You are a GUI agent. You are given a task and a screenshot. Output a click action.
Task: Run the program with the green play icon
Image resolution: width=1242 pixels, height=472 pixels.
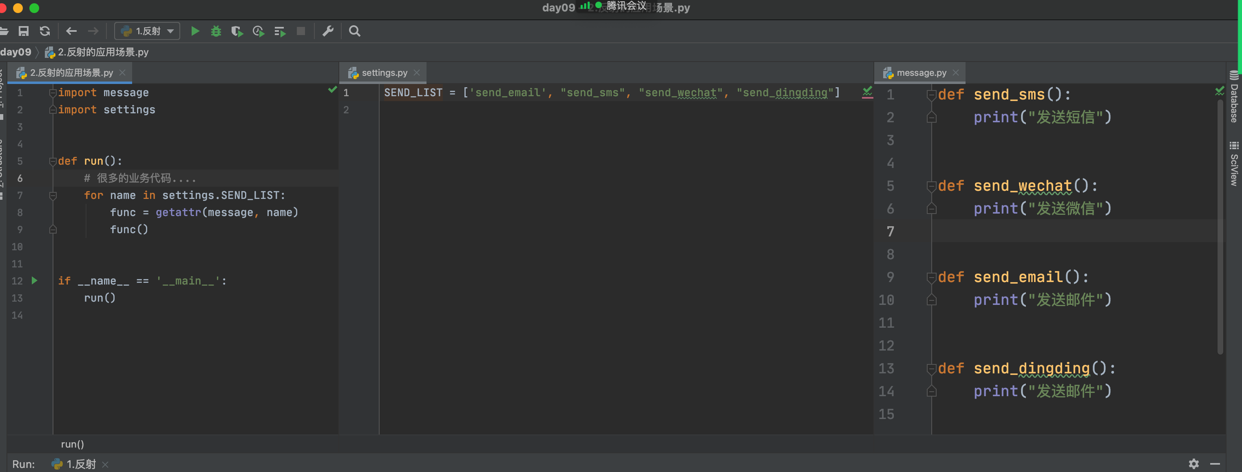coord(195,31)
